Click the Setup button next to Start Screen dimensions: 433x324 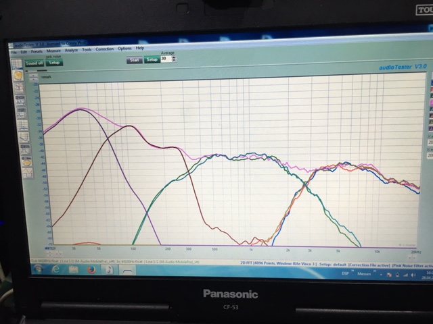coord(152,59)
